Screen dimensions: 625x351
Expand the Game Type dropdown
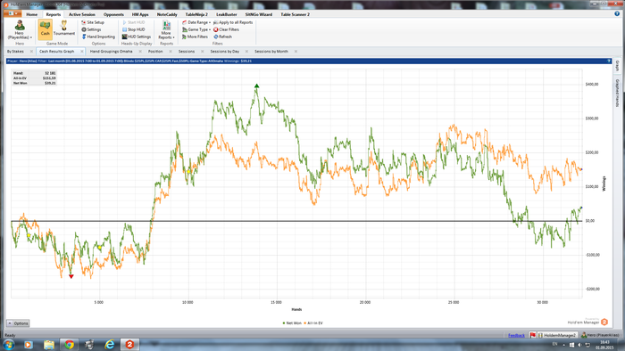tap(196, 29)
